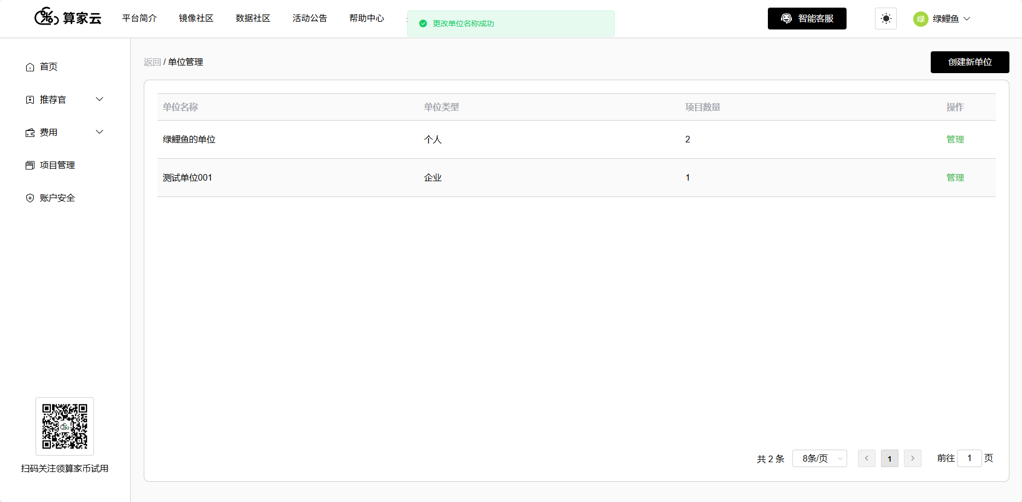Open 平台简介 in the top navigation
This screenshot has width=1022, height=502.
click(139, 18)
